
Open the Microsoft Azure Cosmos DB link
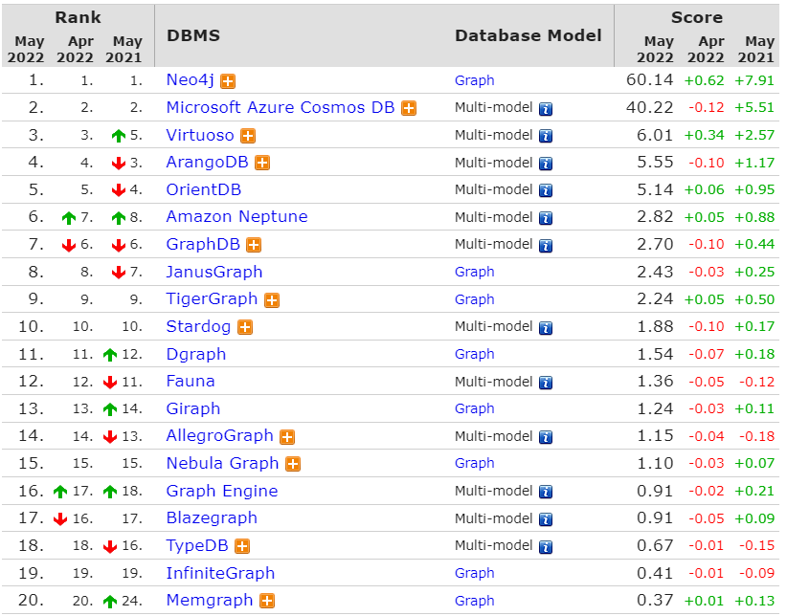tap(281, 107)
